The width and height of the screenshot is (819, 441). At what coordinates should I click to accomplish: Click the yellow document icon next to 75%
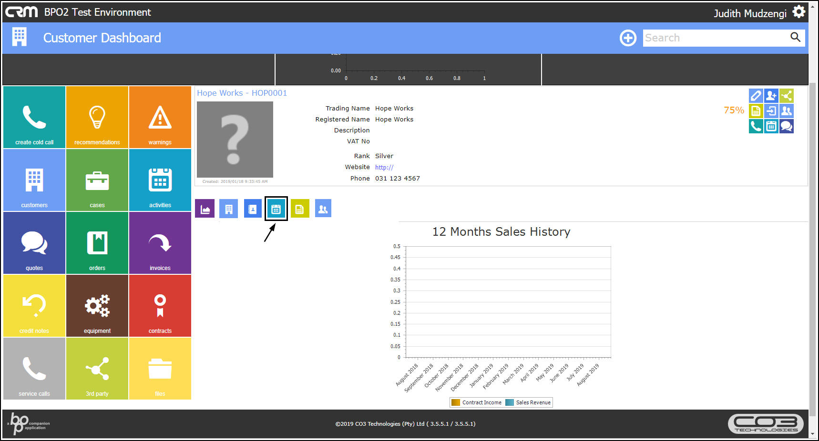point(756,111)
